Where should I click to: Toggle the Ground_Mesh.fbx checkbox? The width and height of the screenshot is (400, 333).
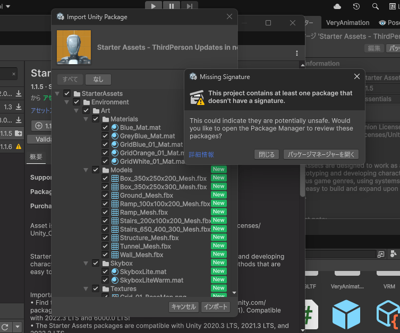coord(105,196)
